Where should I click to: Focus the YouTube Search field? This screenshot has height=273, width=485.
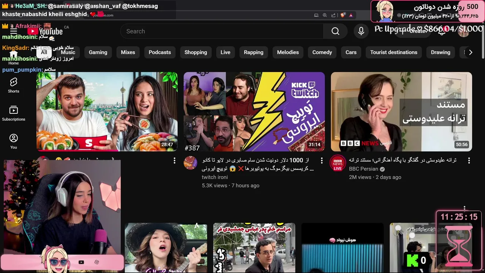point(222,31)
